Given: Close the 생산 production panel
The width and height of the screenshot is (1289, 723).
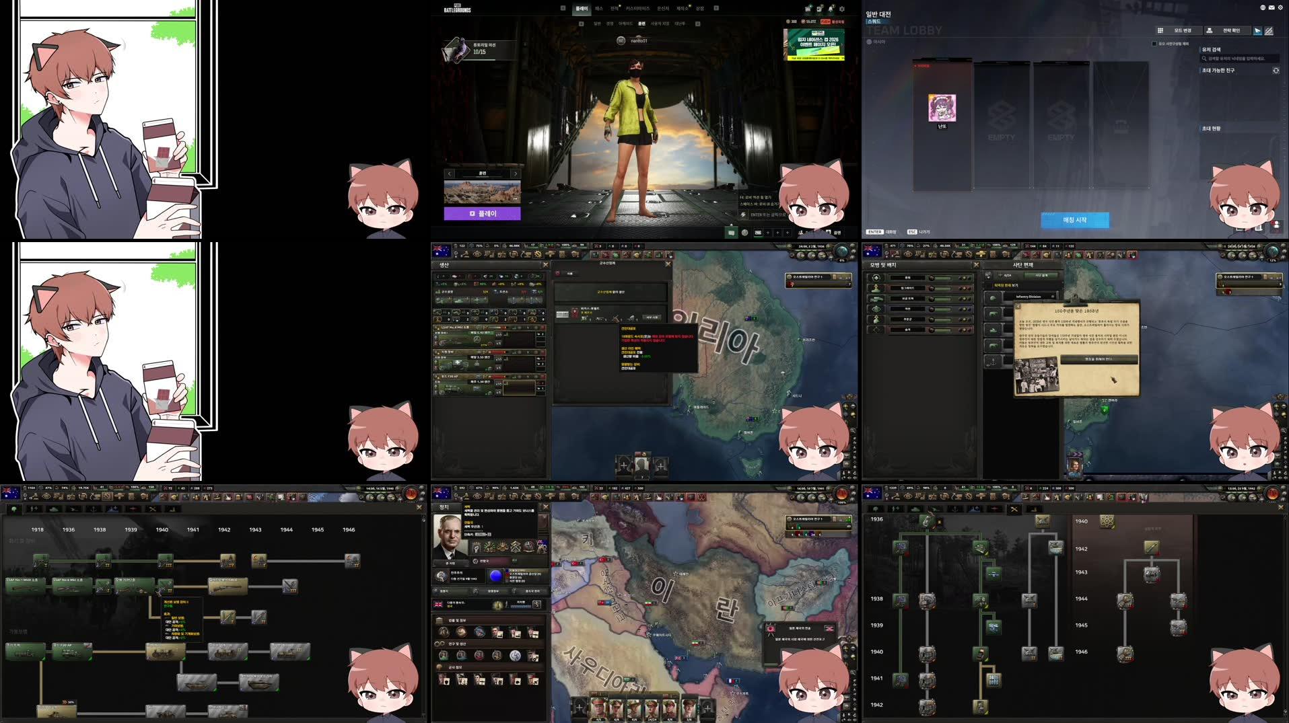Looking at the screenshot, I should [x=545, y=265].
